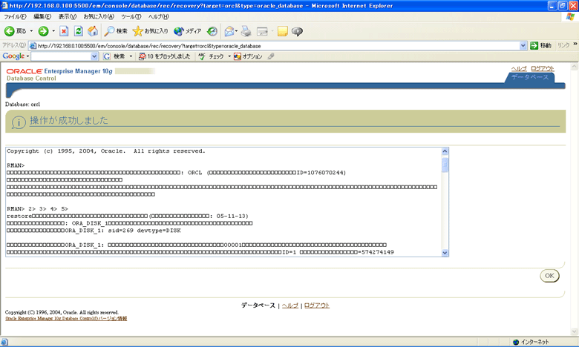The image size is (579, 347).
Task: Click the OK button
Action: click(x=549, y=276)
